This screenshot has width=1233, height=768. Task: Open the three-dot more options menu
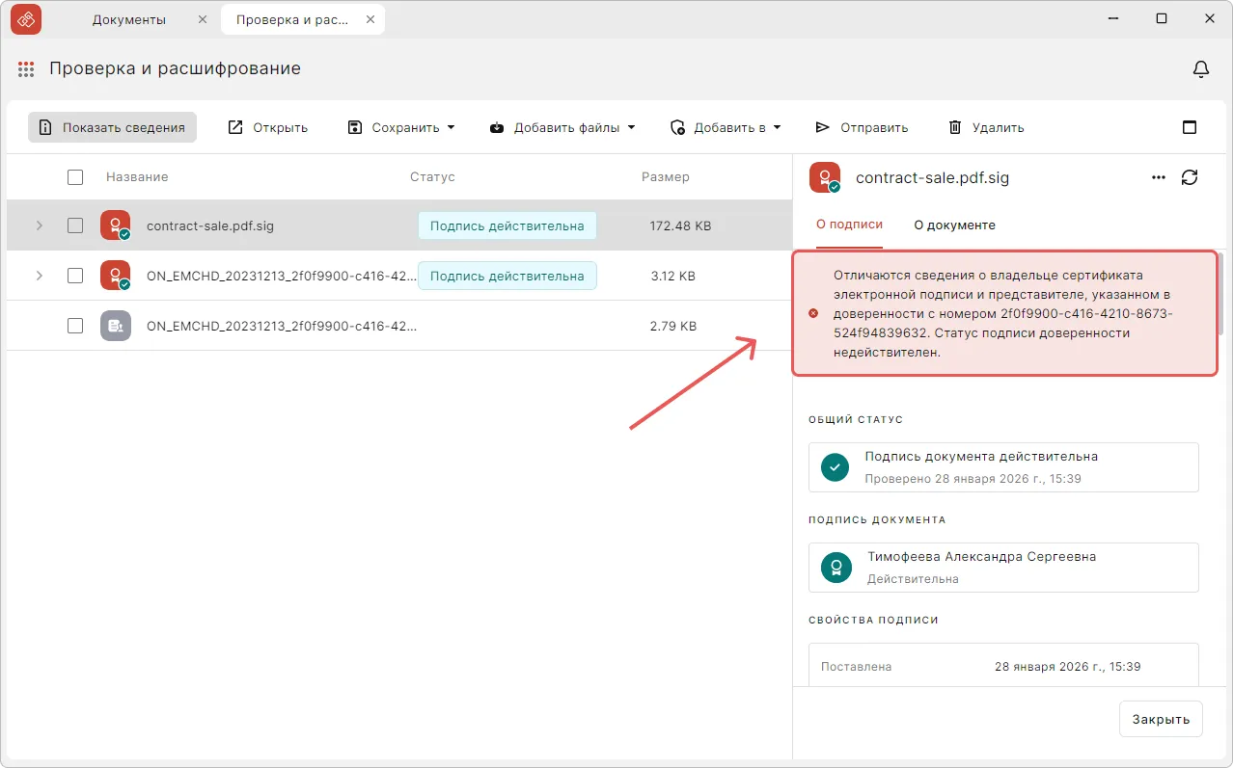click(1159, 177)
